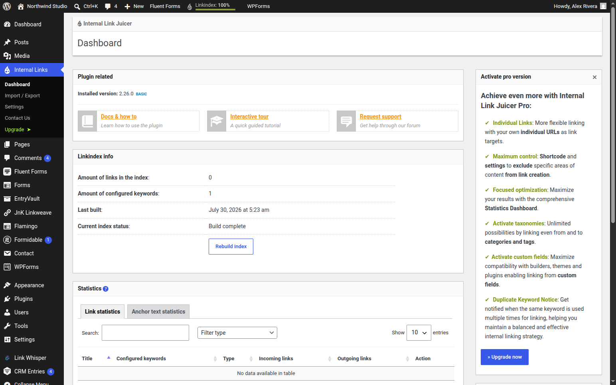Open Northwind Studio home icon
Image resolution: width=616 pixels, height=385 pixels.
pyautogui.click(x=21, y=6)
